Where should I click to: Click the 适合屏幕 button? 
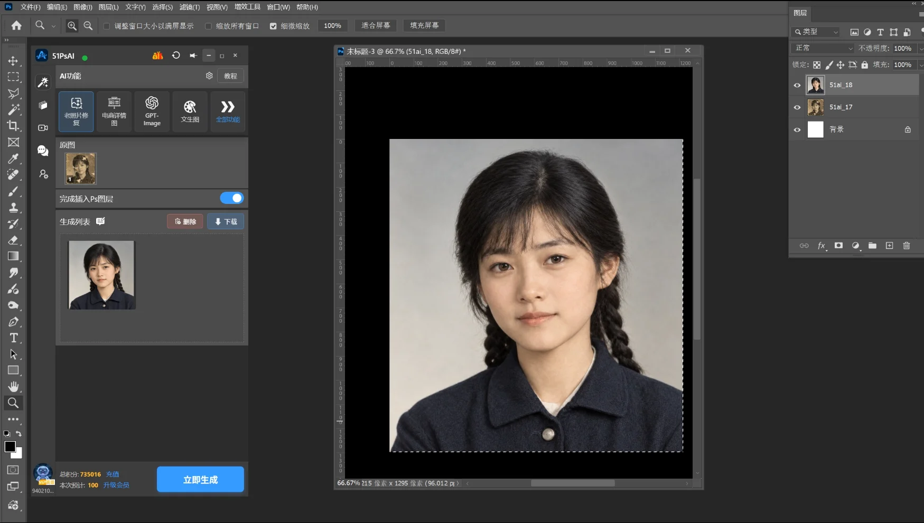pyautogui.click(x=376, y=25)
